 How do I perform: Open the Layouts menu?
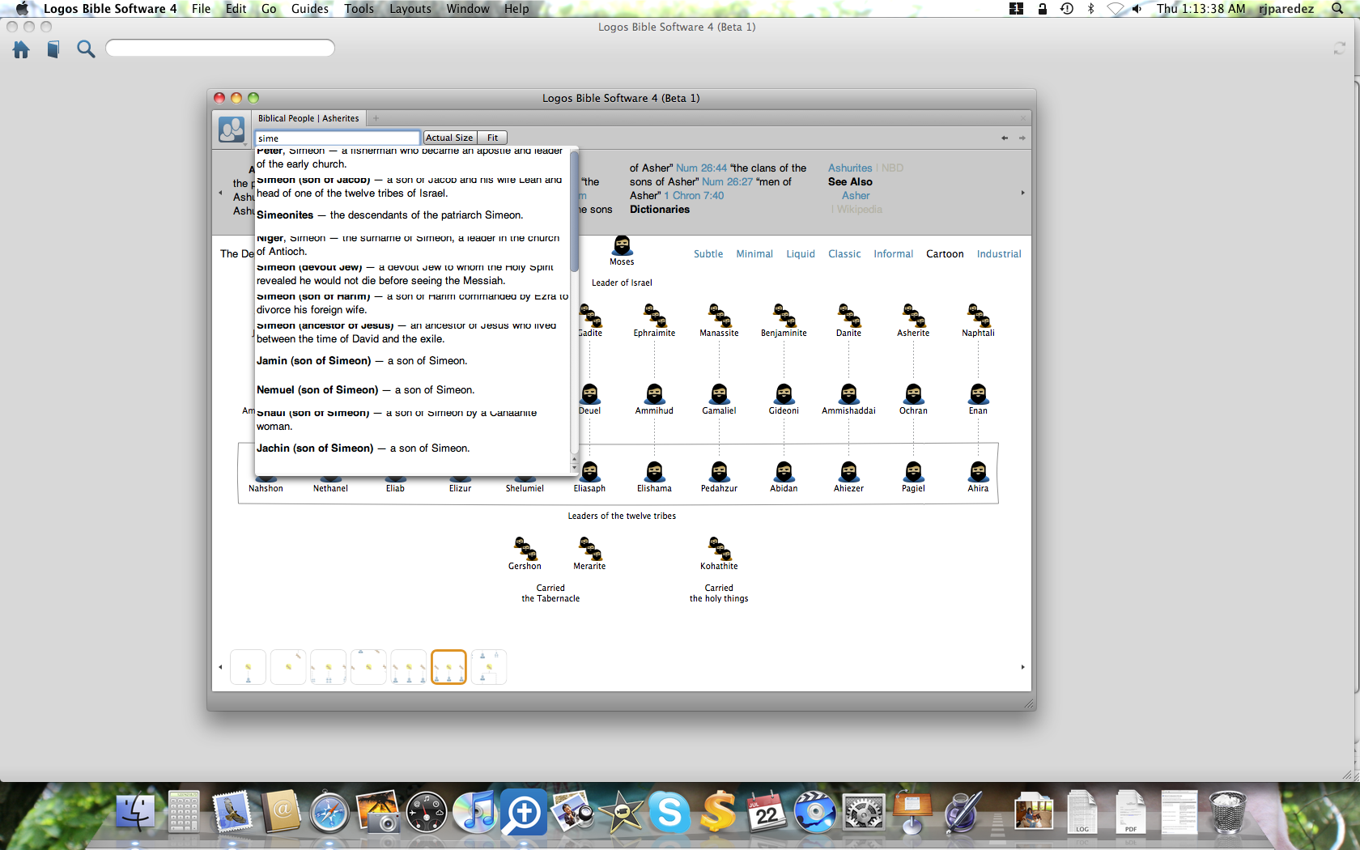pyautogui.click(x=410, y=9)
